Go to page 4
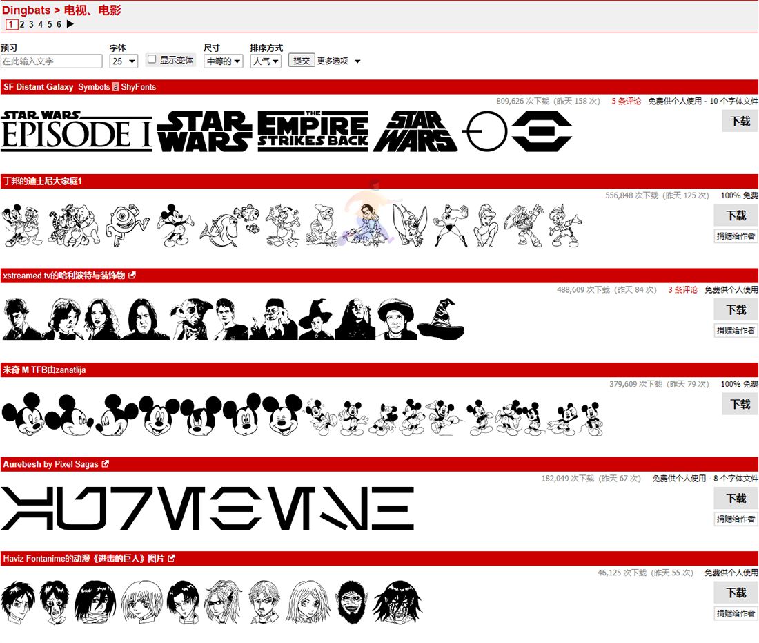The height and width of the screenshot is (643, 759). [40, 24]
